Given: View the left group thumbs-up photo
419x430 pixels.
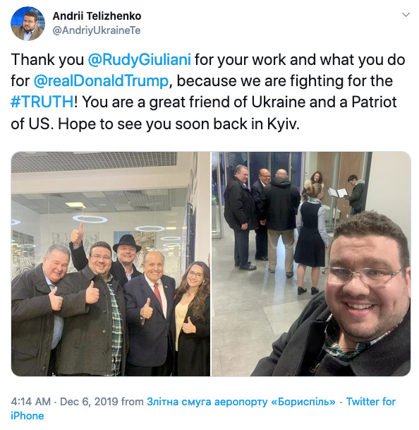Looking at the screenshot, I should click(x=111, y=264).
